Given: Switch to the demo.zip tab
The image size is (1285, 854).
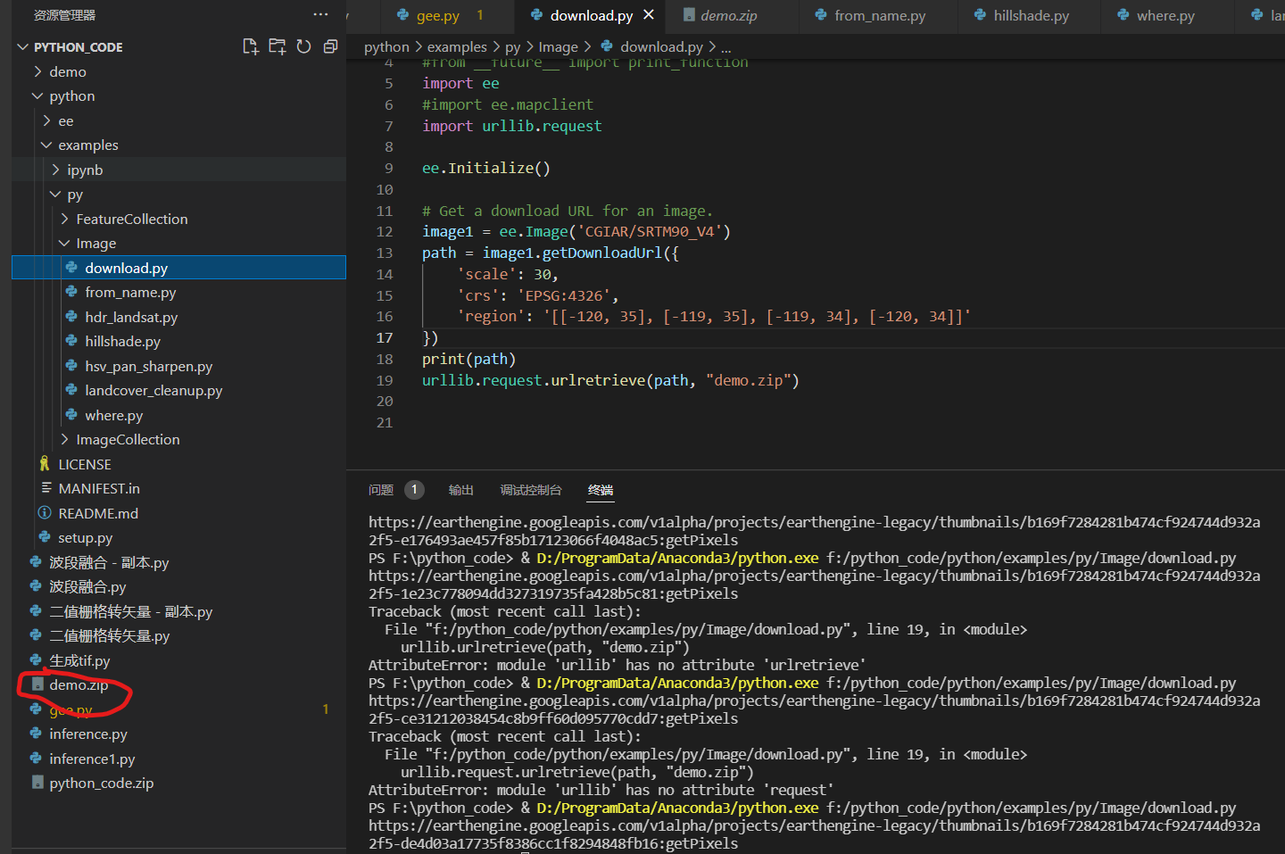Looking at the screenshot, I should coord(728,15).
